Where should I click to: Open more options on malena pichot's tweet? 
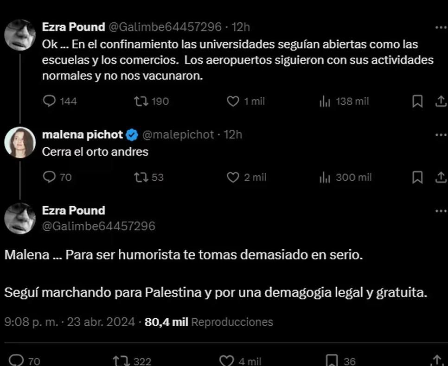click(x=440, y=135)
